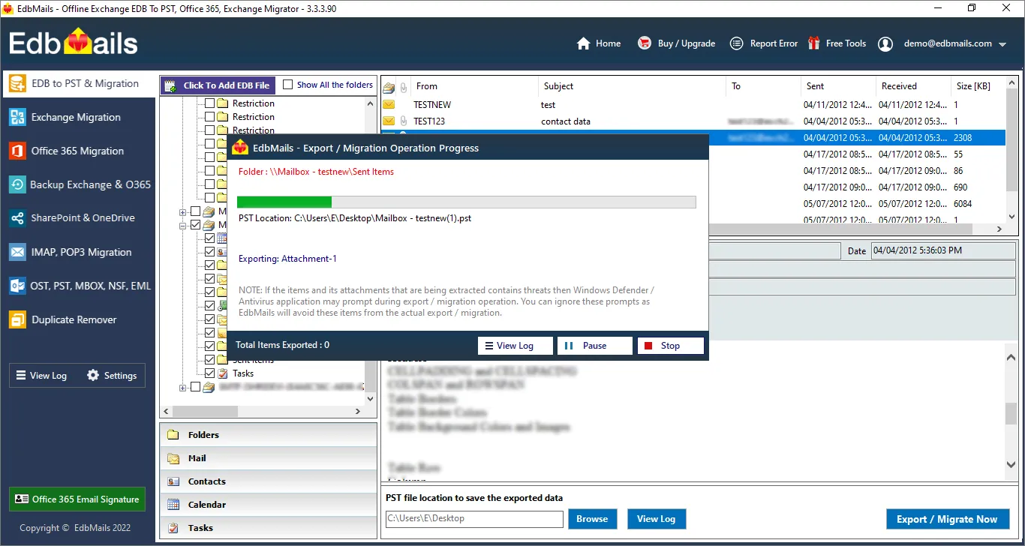Image resolution: width=1025 pixels, height=546 pixels.
Task: Stop the export operation
Action: click(670, 346)
